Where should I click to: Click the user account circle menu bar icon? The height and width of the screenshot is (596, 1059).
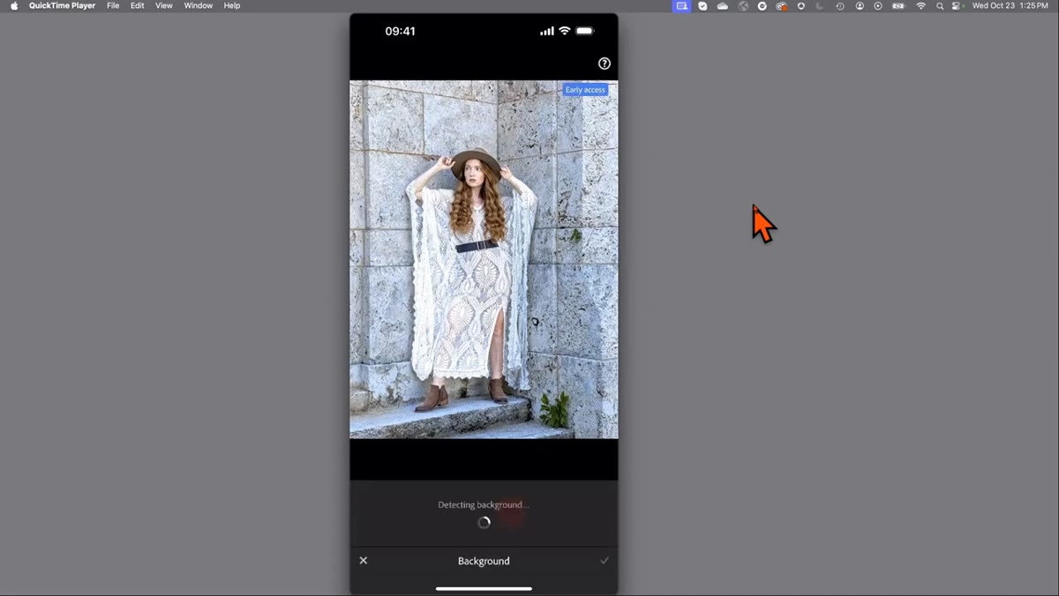(860, 6)
